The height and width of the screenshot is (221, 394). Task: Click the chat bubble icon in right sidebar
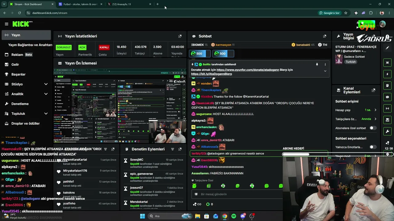(x=388, y=97)
